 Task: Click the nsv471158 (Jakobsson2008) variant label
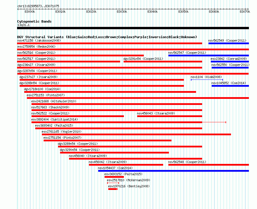point(39,40)
